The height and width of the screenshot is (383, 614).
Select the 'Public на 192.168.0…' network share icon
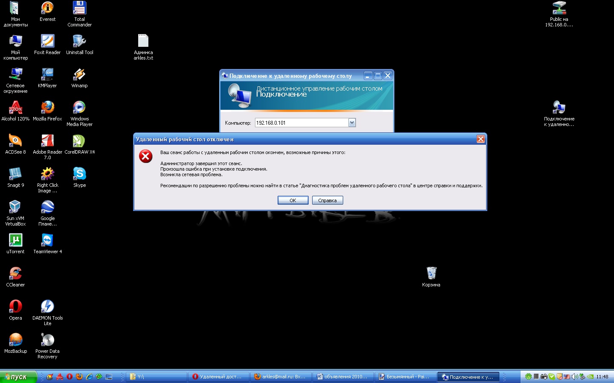[x=559, y=14]
